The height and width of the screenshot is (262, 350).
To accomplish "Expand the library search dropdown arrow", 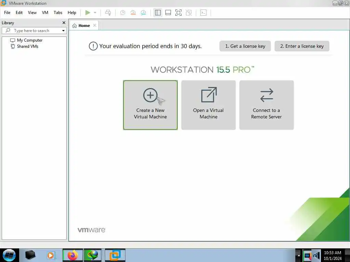I will [x=63, y=30].
